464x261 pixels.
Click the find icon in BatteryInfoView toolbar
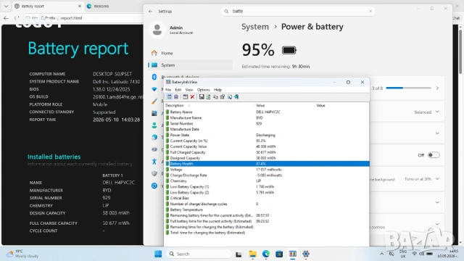click(230, 96)
